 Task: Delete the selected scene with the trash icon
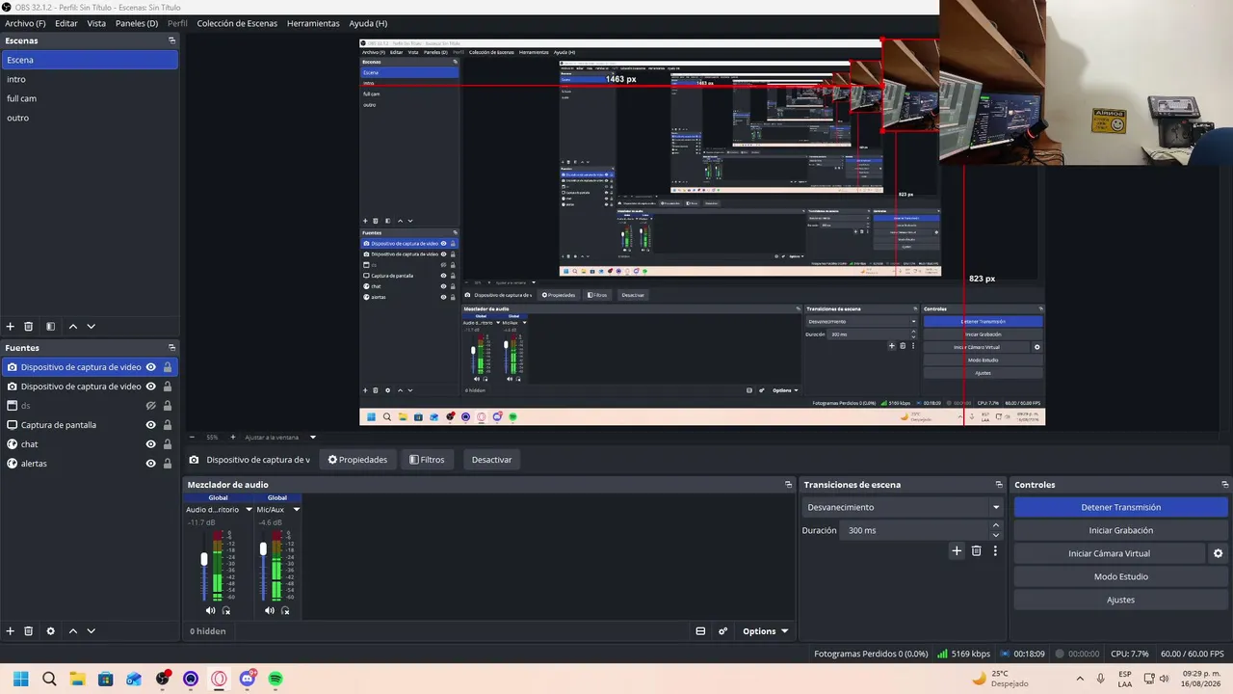tap(29, 327)
